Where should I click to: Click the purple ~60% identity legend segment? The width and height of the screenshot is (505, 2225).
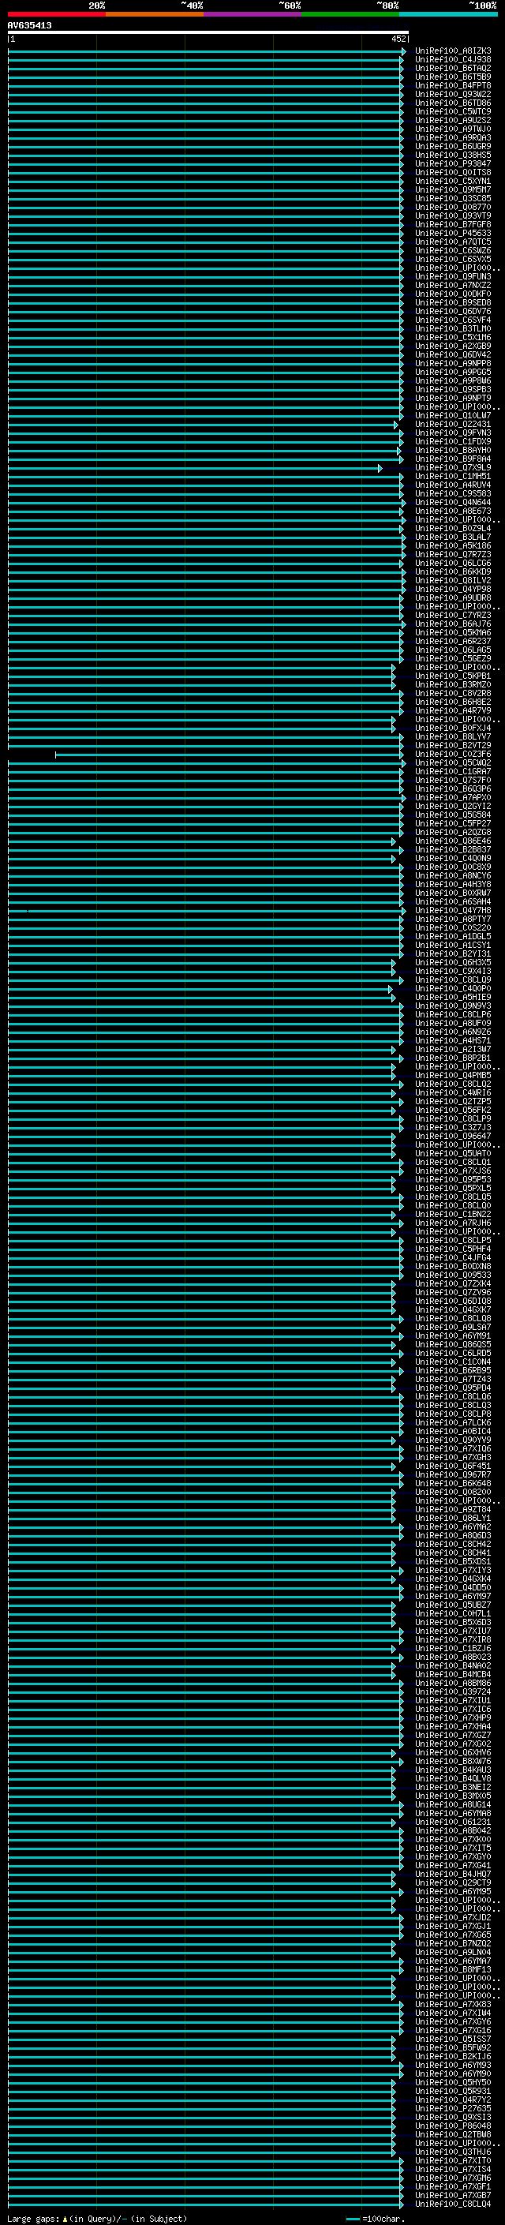[x=252, y=14]
